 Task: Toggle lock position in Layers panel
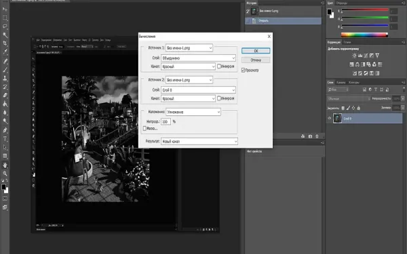[353, 108]
